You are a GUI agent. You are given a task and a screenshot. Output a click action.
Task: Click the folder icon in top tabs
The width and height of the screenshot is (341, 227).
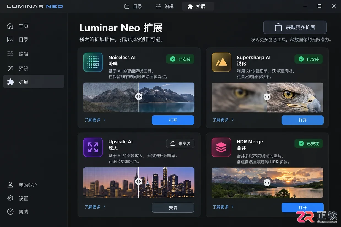tap(127, 6)
